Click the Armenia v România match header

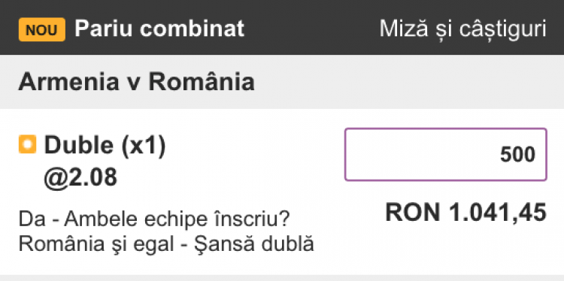[282, 82]
